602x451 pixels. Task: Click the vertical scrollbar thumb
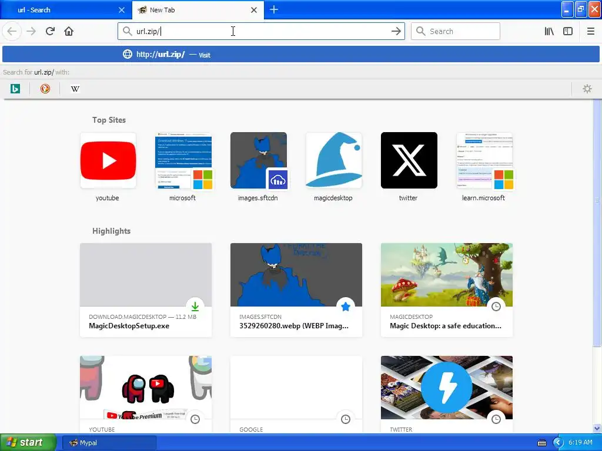[x=597, y=223]
